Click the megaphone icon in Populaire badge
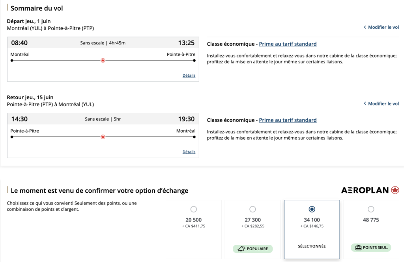 241,249
